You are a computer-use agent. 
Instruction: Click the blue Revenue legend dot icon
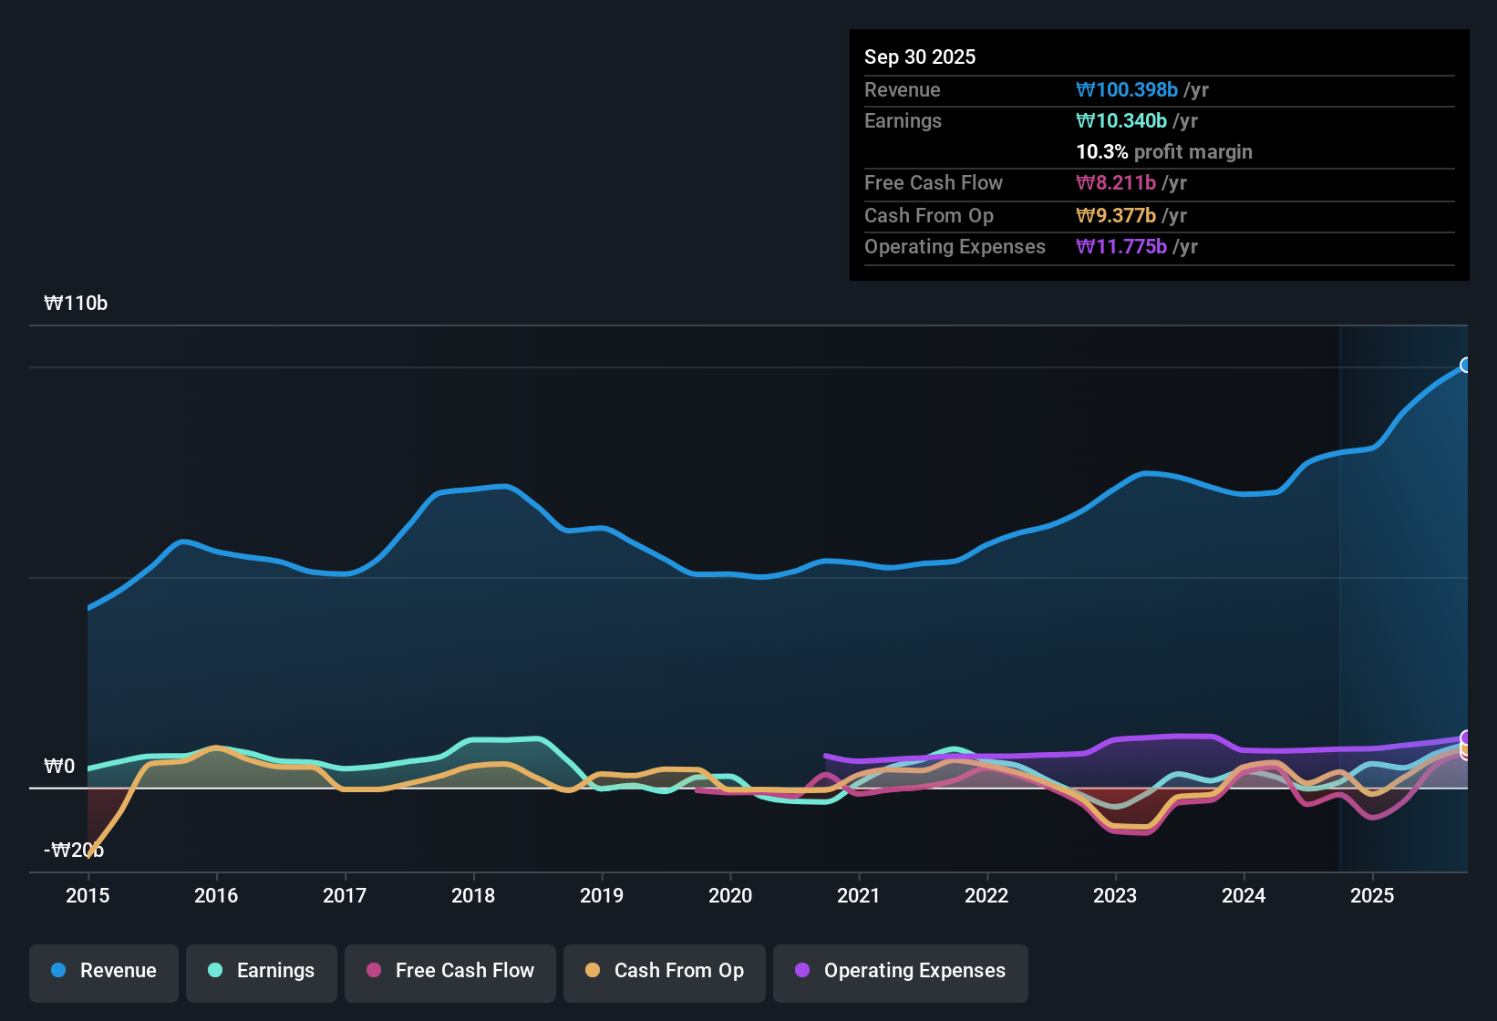(x=58, y=971)
